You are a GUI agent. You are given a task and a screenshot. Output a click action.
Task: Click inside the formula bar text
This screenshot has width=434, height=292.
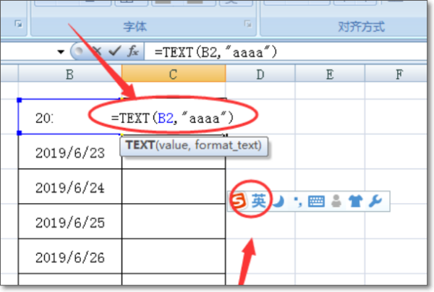click(289, 52)
